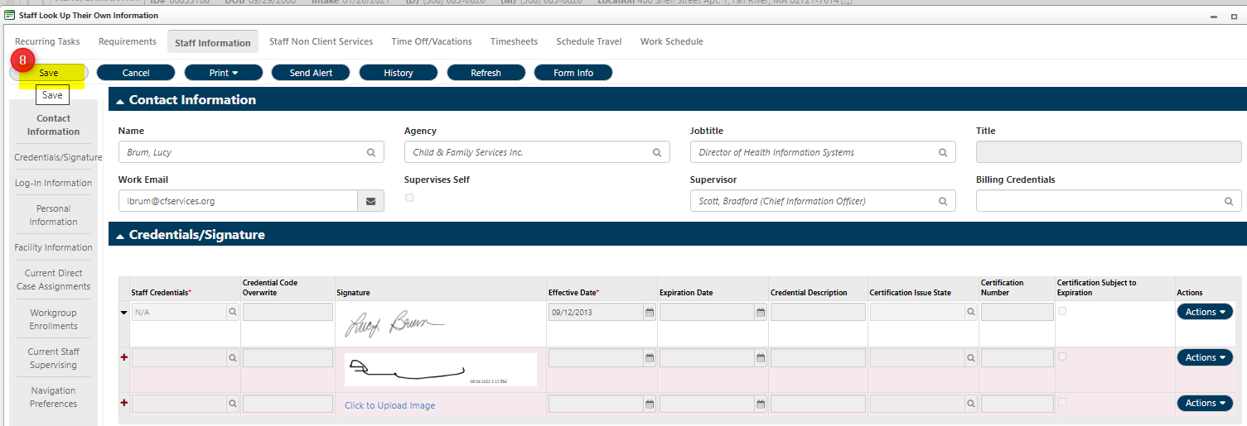The height and width of the screenshot is (426, 1247).
Task: Toggle Certification Subject to Expiration in N/A row
Action: 1063,311
